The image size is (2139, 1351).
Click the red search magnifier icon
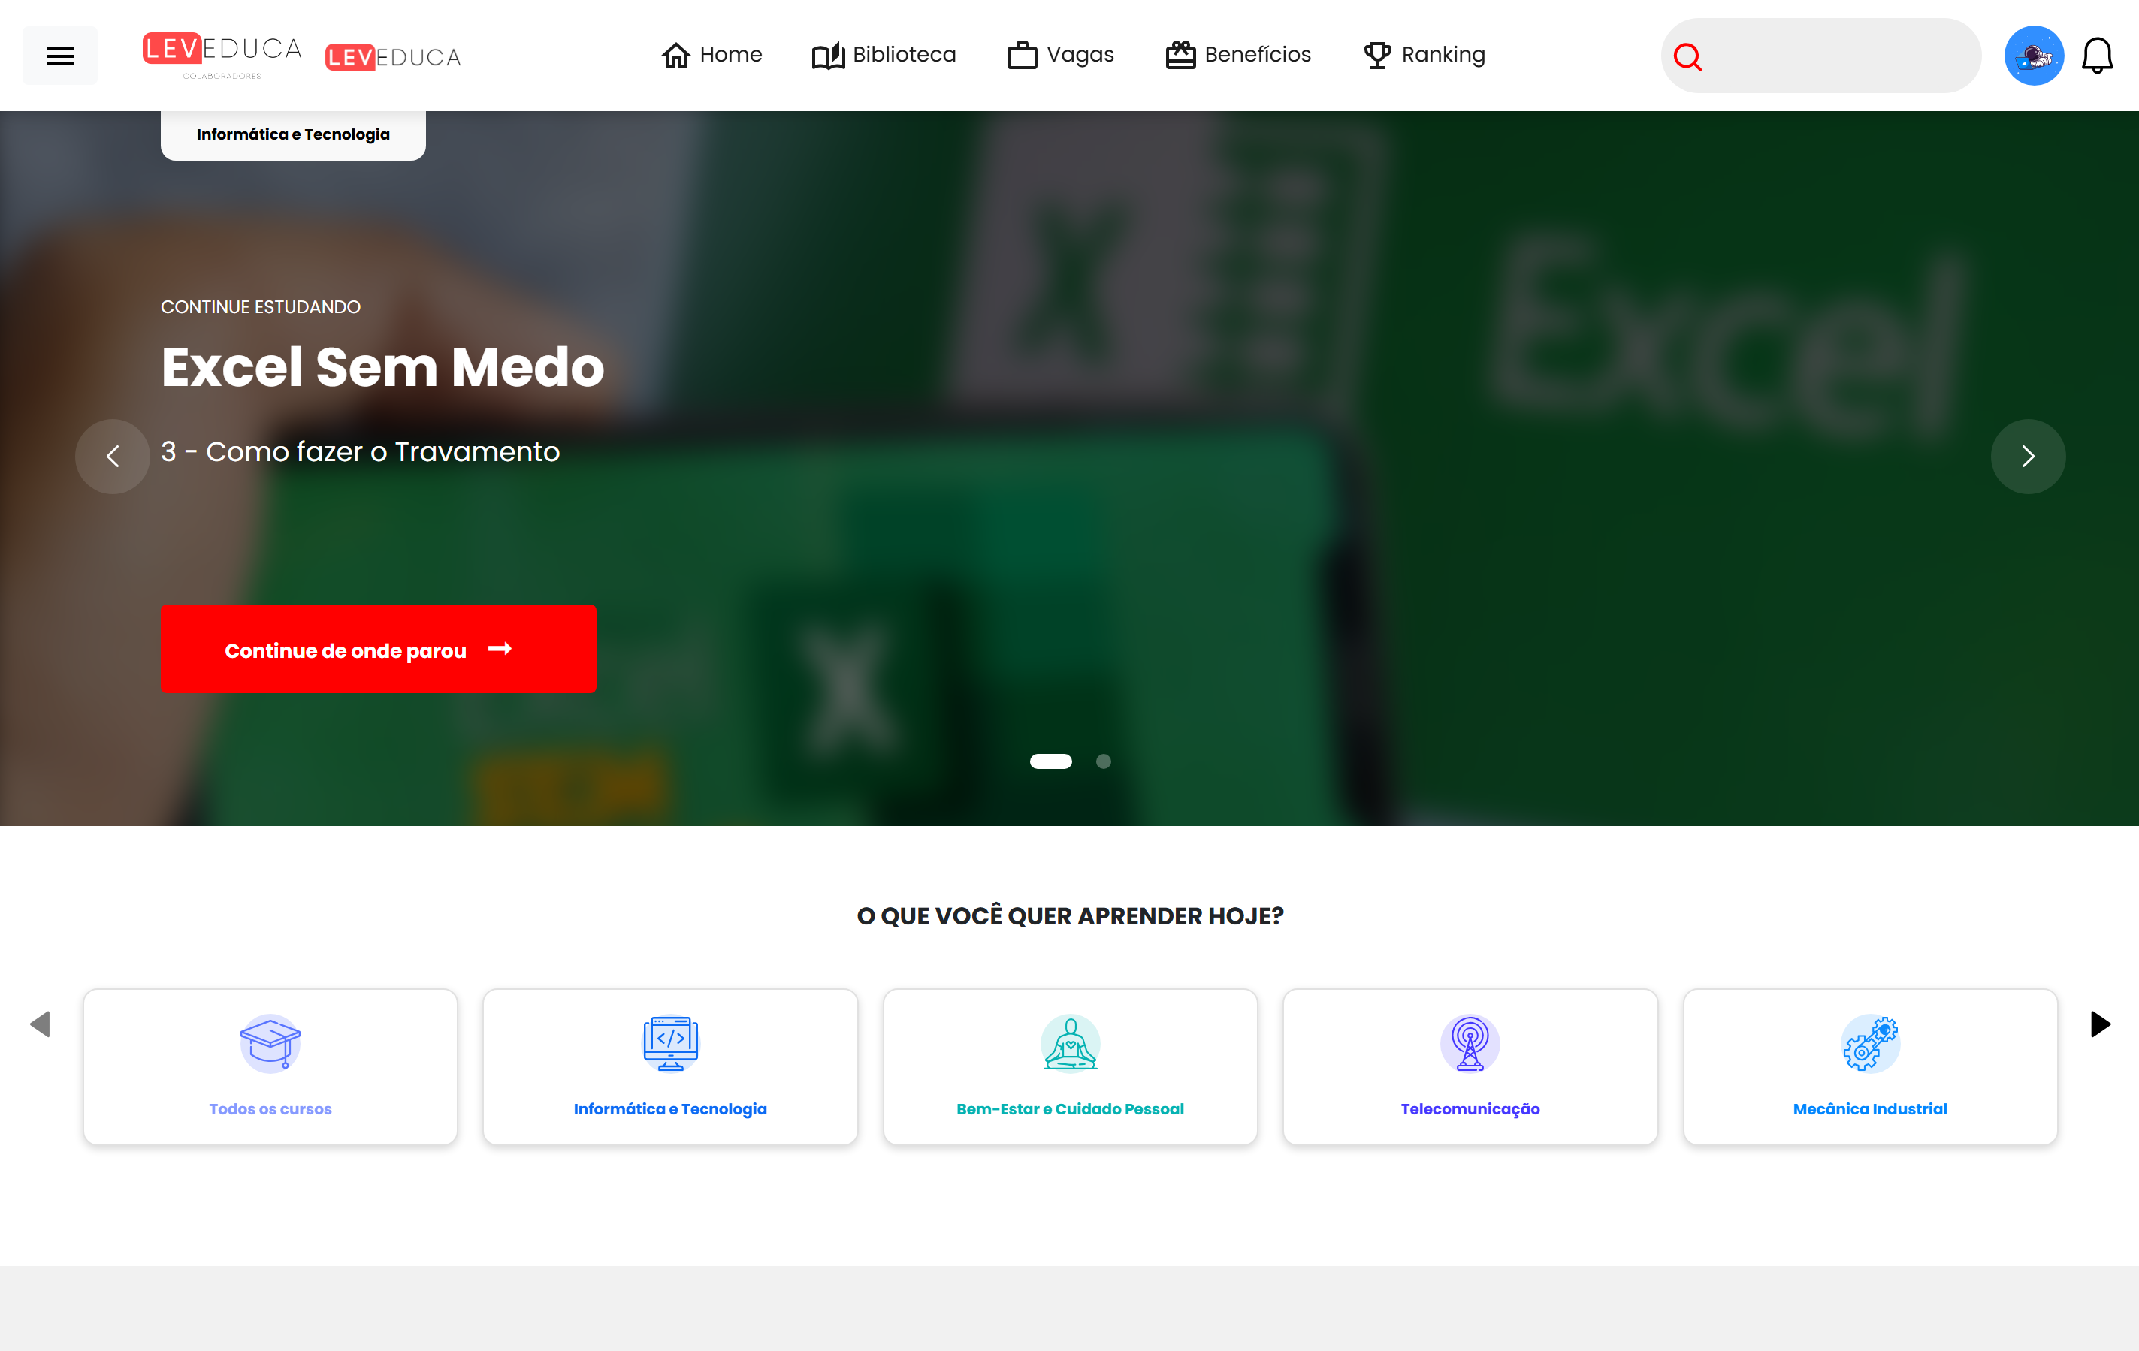[1687, 57]
